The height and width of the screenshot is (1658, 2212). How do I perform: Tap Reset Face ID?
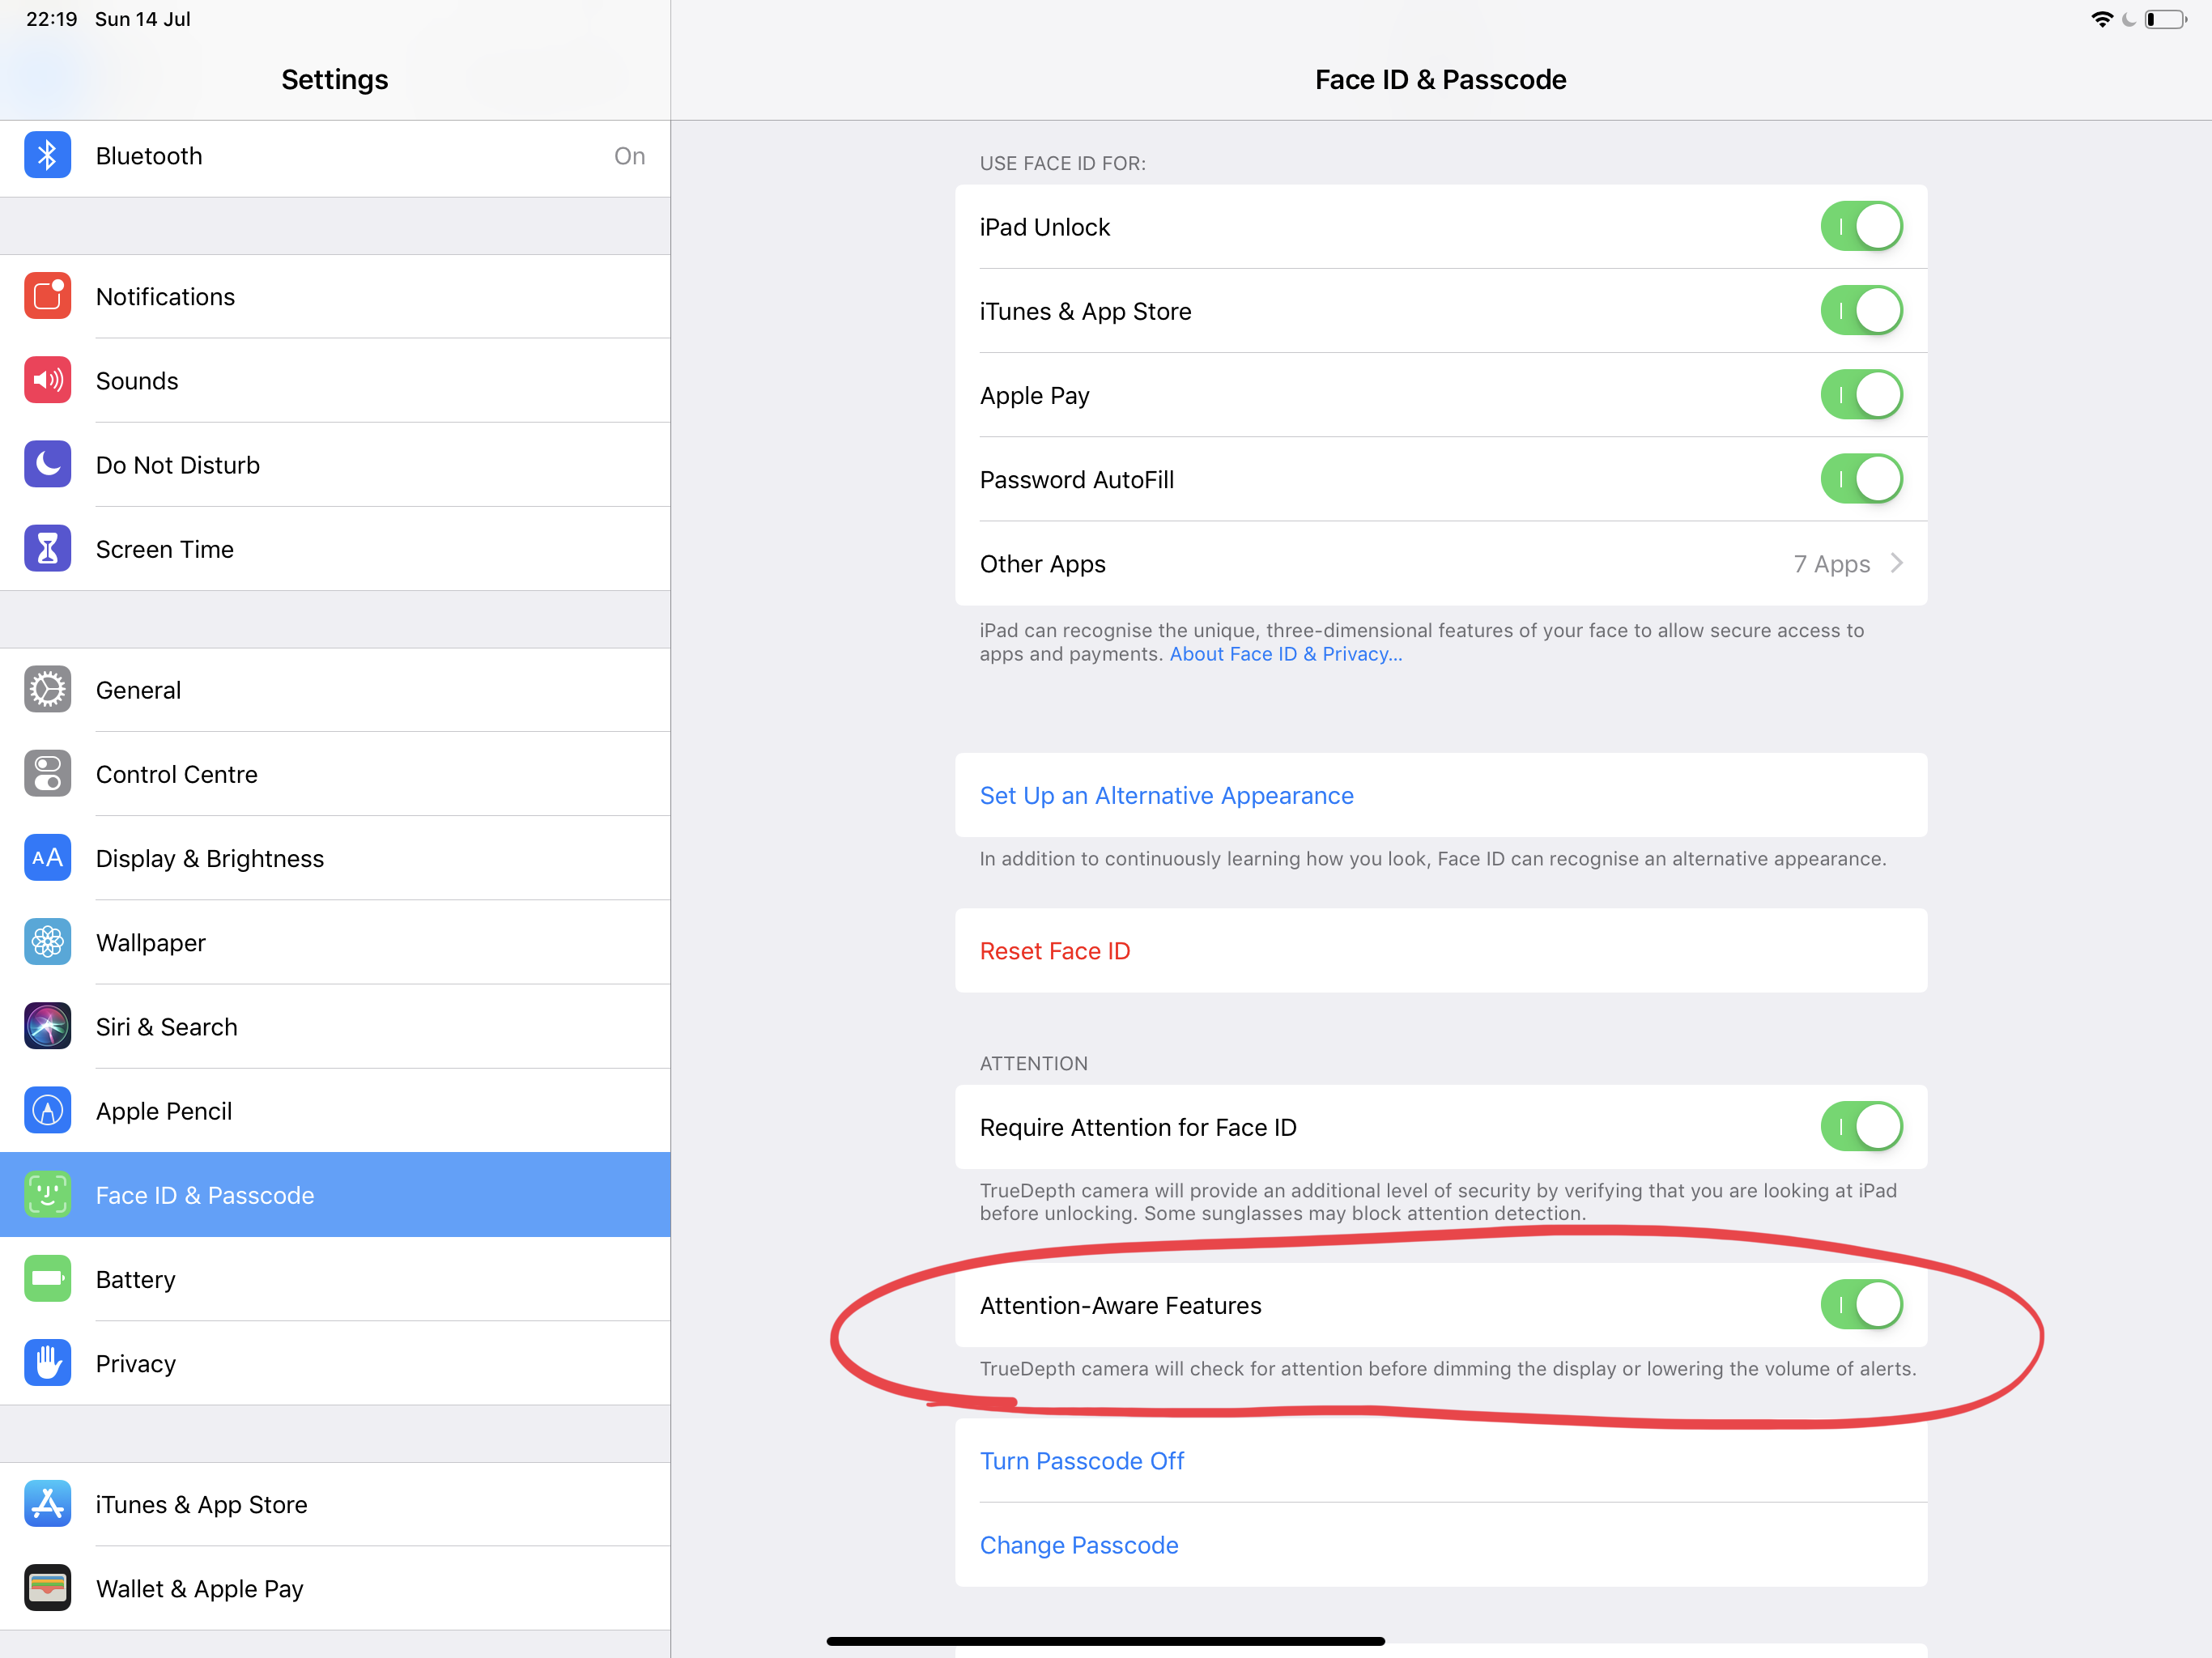pos(1440,950)
